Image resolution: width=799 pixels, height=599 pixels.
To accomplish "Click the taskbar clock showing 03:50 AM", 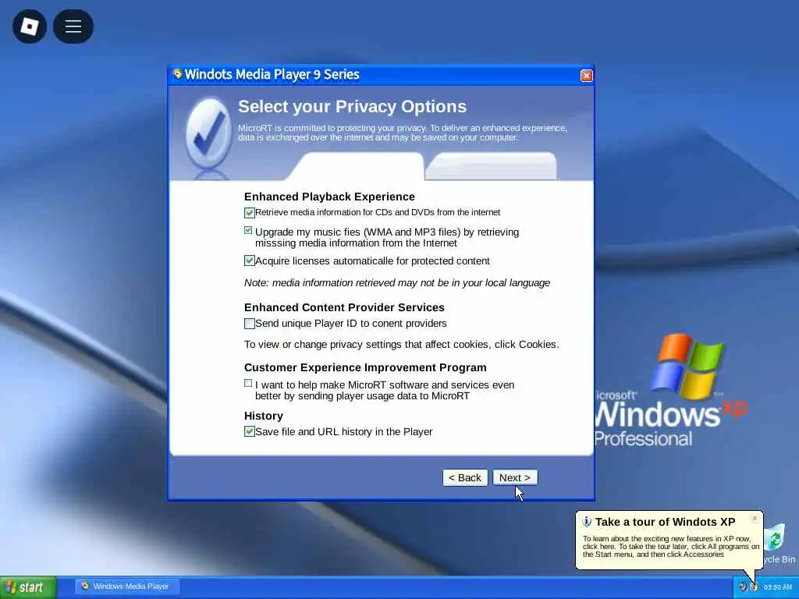I will pyautogui.click(x=778, y=587).
